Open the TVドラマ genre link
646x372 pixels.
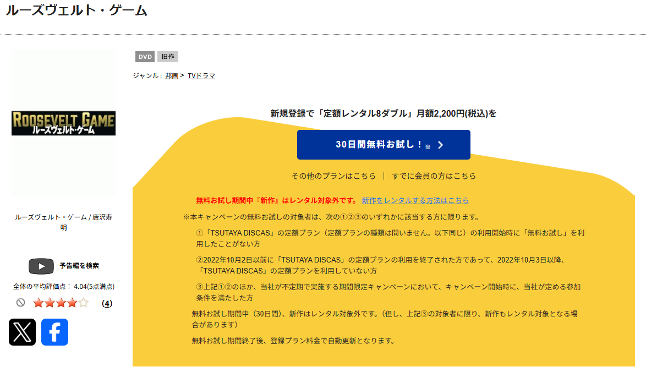click(x=201, y=76)
